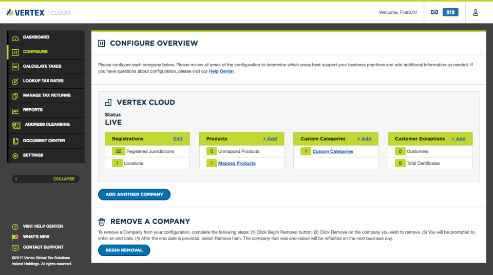493x275 pixels.
Task: Open the Mapped Products link
Action: coord(237,163)
